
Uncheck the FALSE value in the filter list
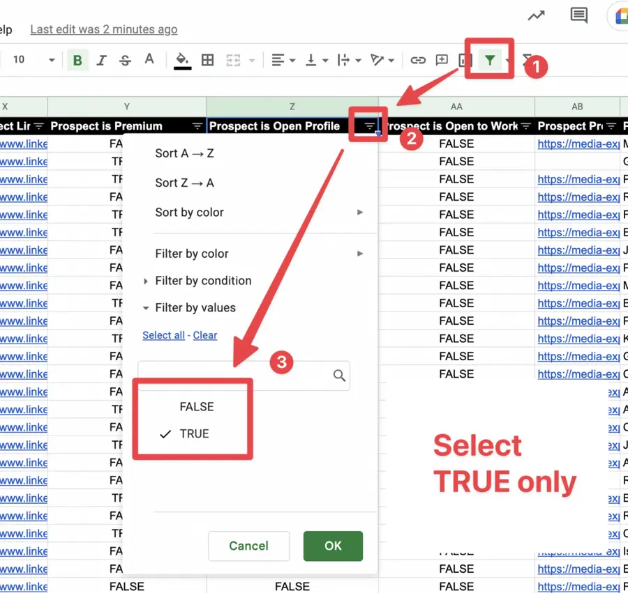[196, 407]
